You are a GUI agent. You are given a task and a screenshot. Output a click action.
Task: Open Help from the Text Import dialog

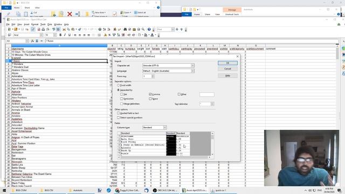pyautogui.click(x=227, y=75)
